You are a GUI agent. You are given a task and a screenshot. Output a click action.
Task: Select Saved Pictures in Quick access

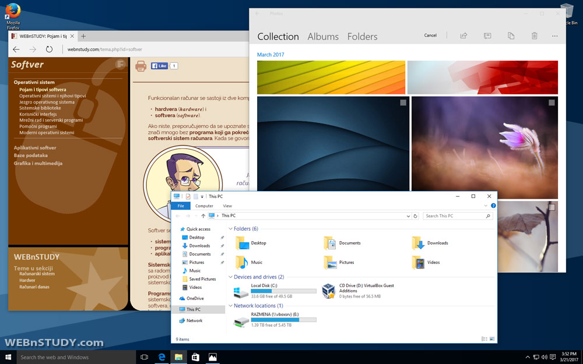pyautogui.click(x=199, y=279)
